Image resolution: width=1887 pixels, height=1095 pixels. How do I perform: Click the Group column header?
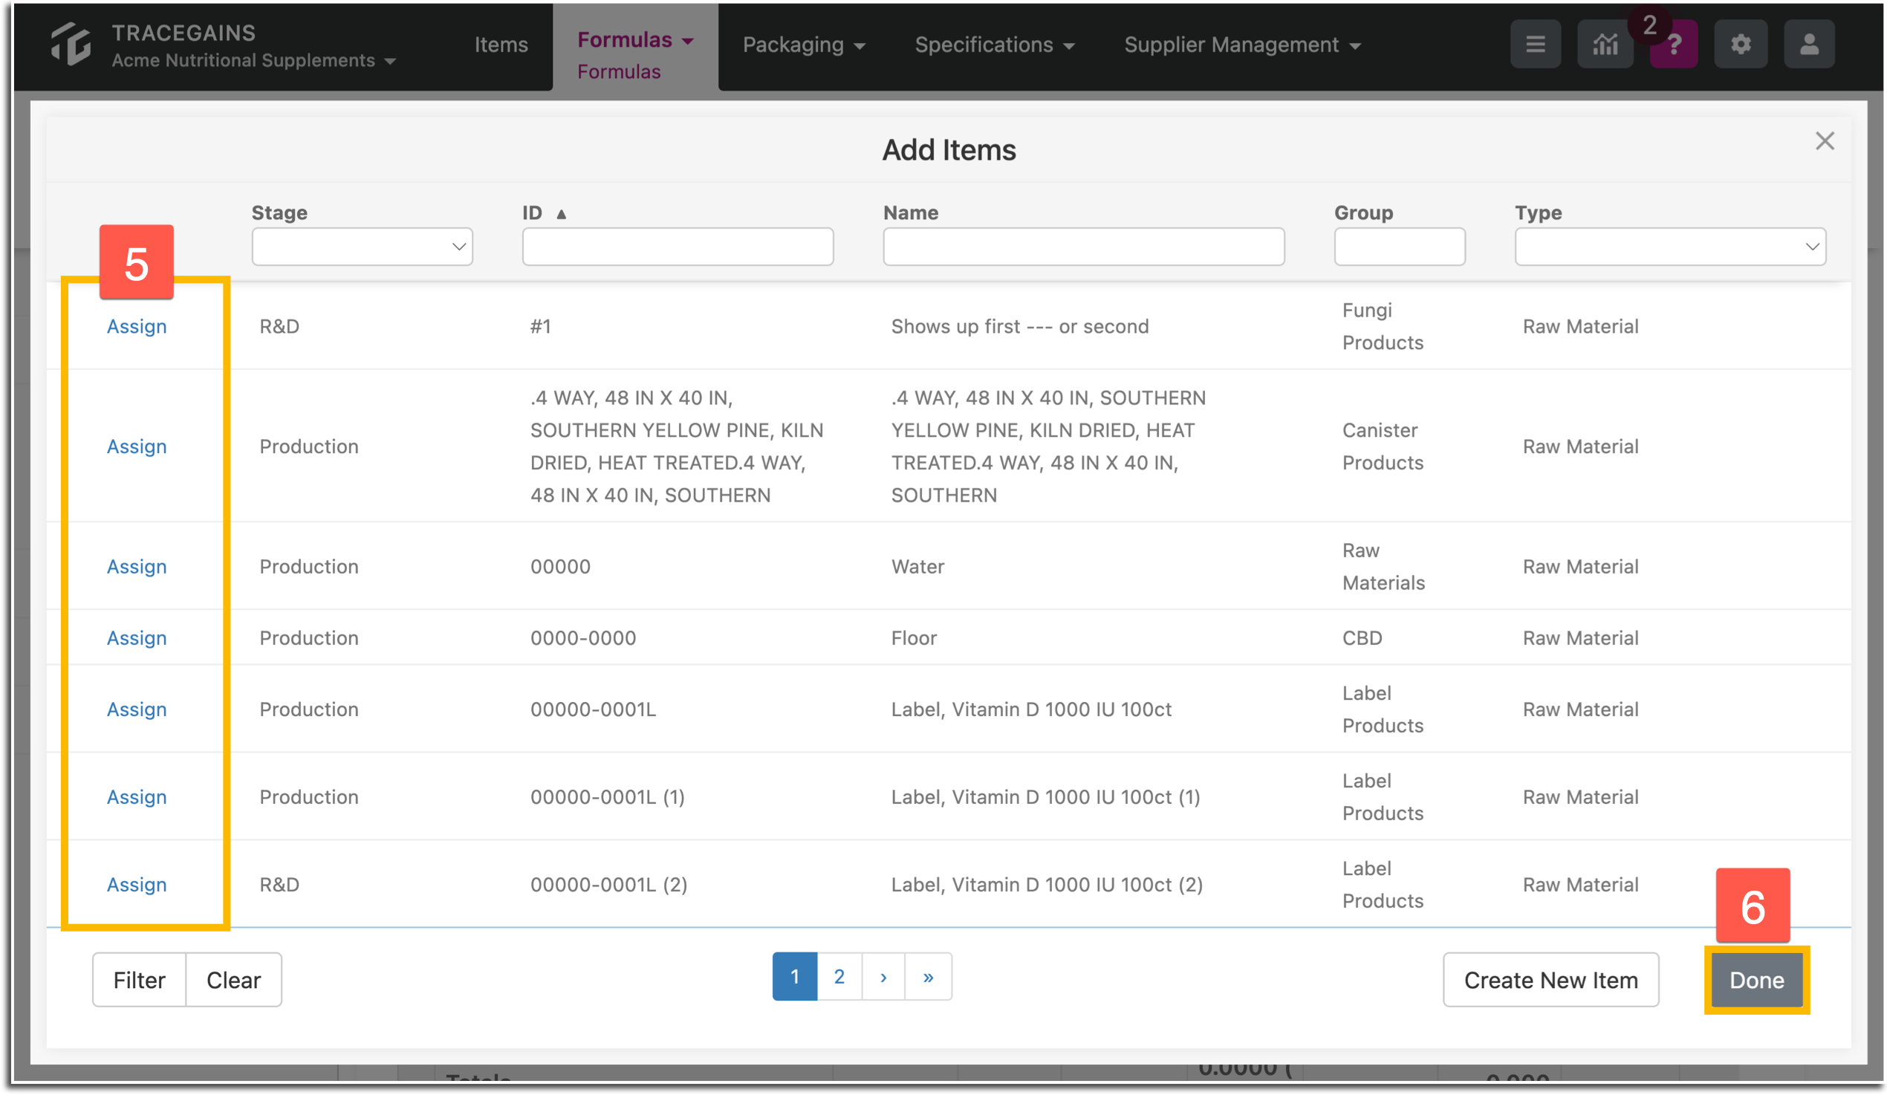click(x=1363, y=212)
